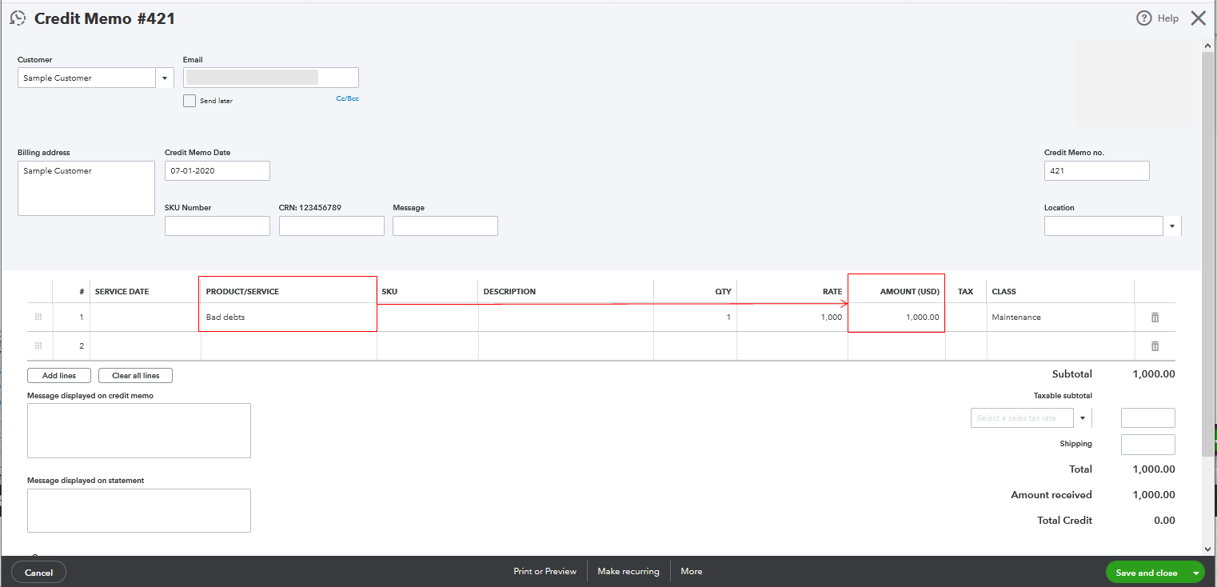
Task: Close the credit memo with the X icon
Action: tap(1198, 18)
